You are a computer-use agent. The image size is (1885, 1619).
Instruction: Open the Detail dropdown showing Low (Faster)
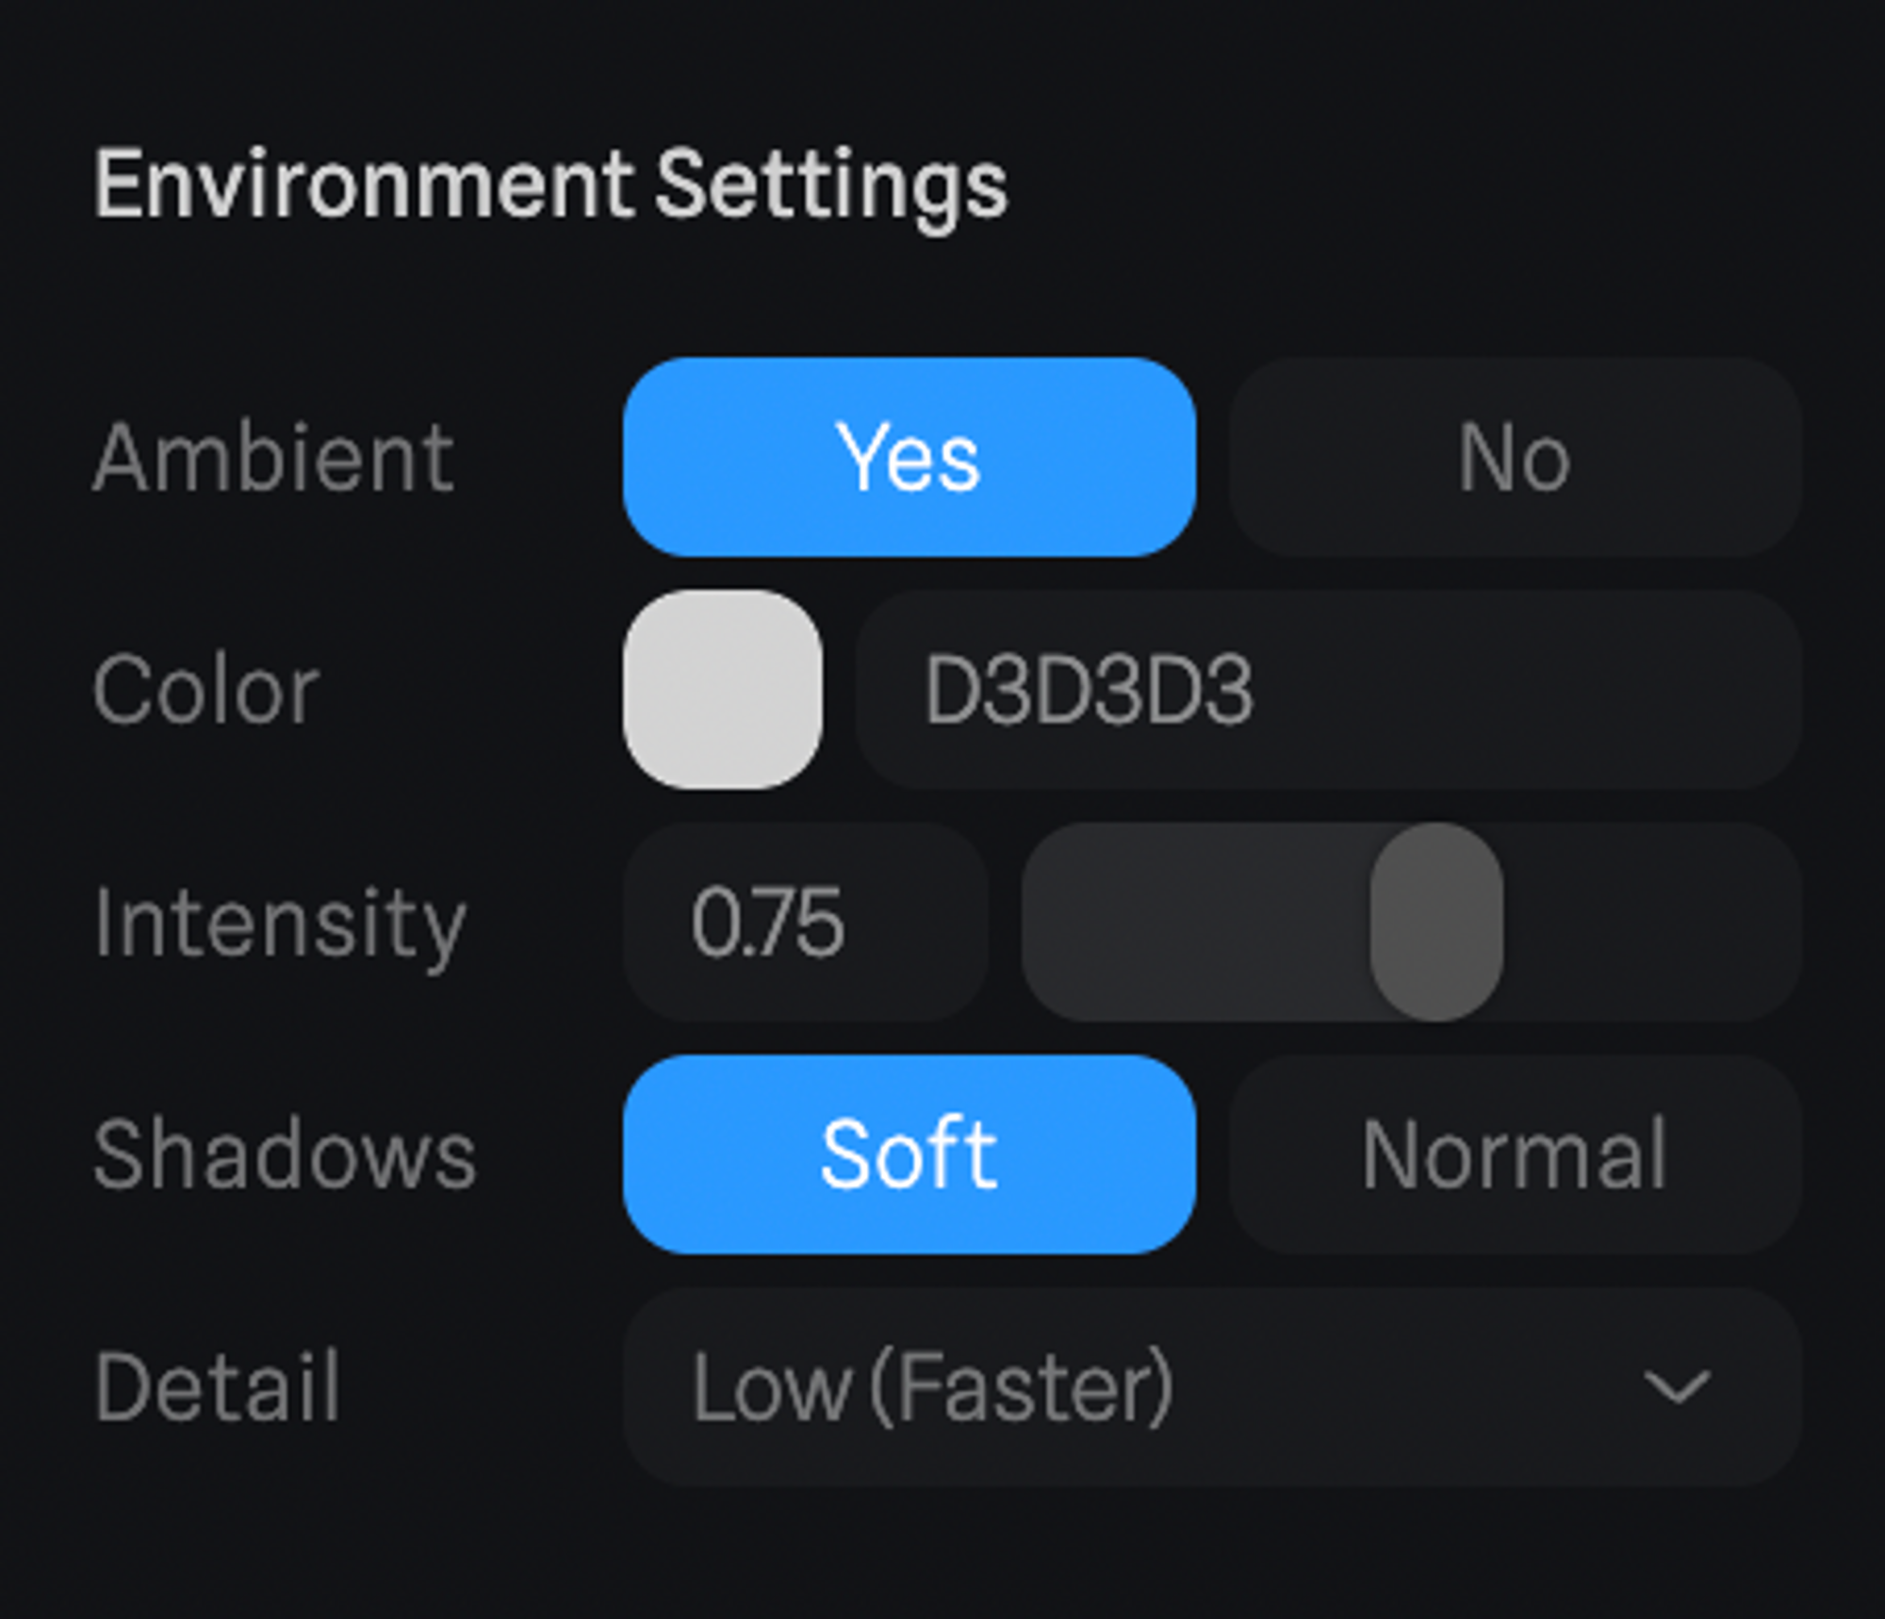point(1131,1386)
